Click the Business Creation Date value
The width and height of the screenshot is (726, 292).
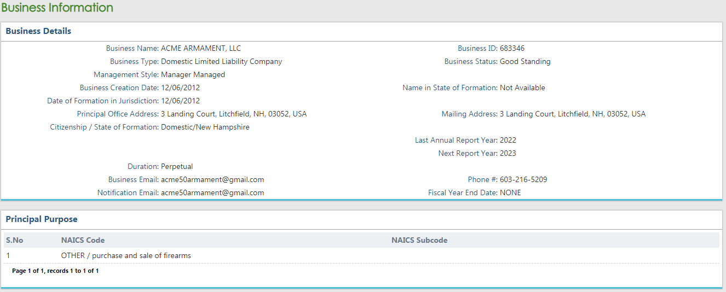click(x=180, y=87)
